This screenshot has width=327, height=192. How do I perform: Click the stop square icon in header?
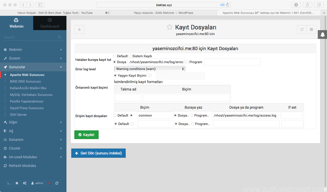tap(311, 29)
